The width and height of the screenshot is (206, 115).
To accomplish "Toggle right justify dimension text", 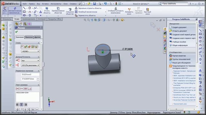I will 25,105.
